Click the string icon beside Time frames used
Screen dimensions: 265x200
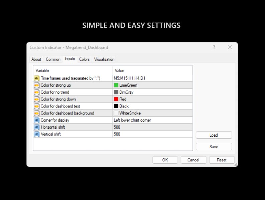pyautogui.click(x=36, y=78)
